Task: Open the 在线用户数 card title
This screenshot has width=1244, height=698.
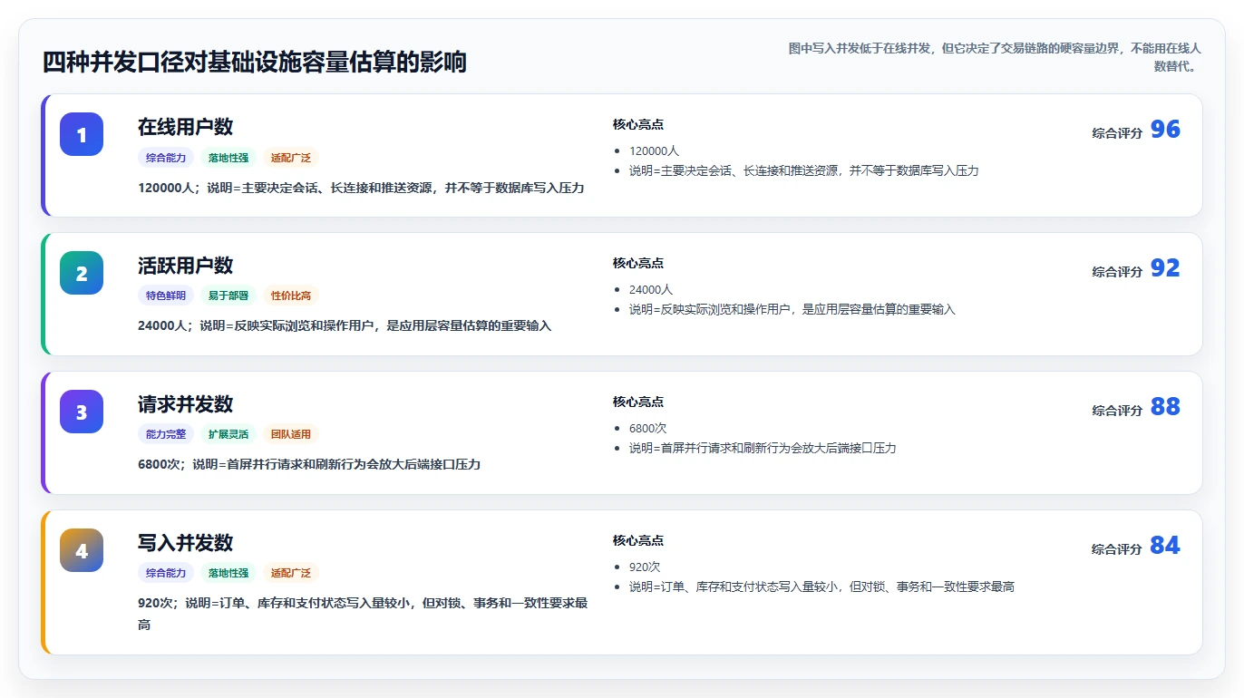Action: 185,127
